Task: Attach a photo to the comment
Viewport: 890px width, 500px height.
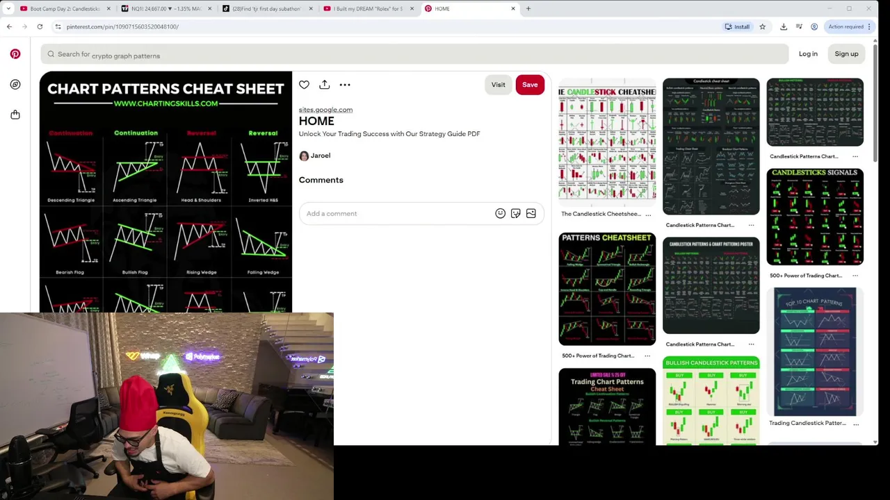Action: 531,213
